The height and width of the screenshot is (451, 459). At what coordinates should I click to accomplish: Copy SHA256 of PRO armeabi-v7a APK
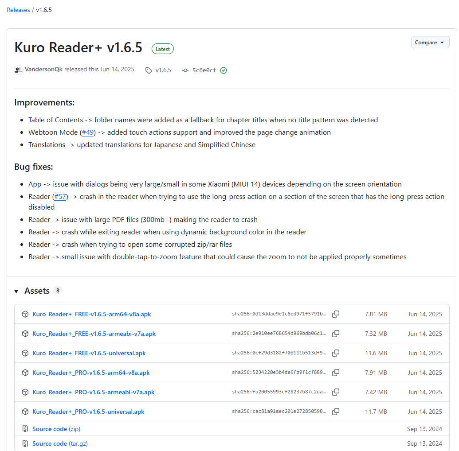336,392
